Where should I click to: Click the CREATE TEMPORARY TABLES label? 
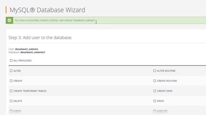coord(30,91)
